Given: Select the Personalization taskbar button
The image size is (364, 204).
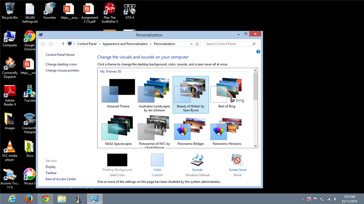Looking at the screenshot, I should [94, 199].
